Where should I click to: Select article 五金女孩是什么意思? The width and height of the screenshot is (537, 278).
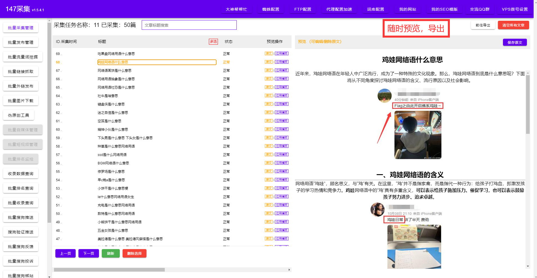(x=113, y=230)
